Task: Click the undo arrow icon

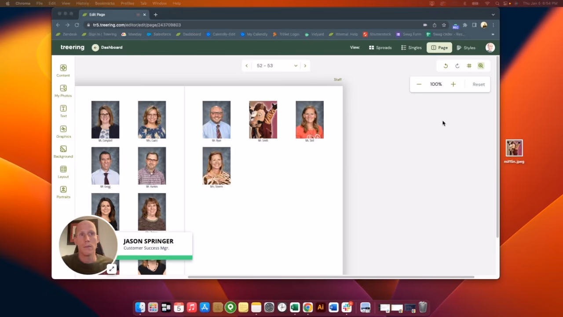Action: coord(446,66)
